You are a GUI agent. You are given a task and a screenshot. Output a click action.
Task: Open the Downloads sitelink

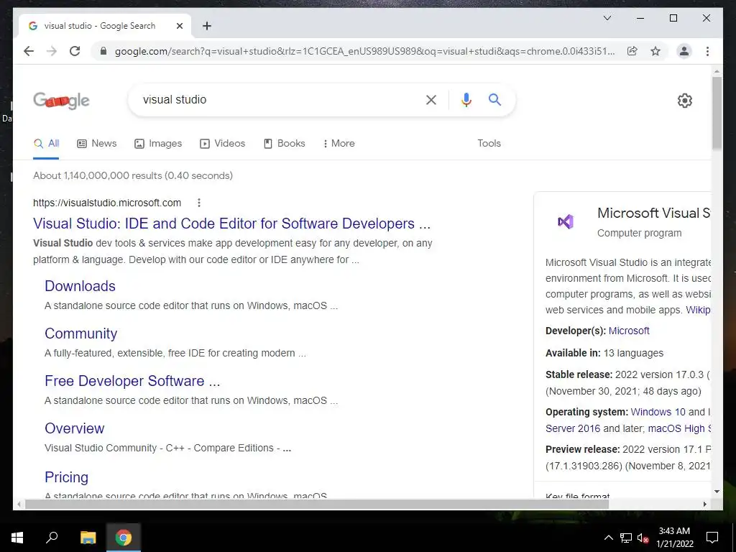[80, 286]
